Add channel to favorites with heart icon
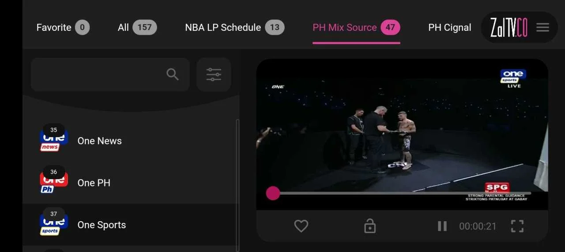This screenshot has height=252, width=565. [x=301, y=226]
